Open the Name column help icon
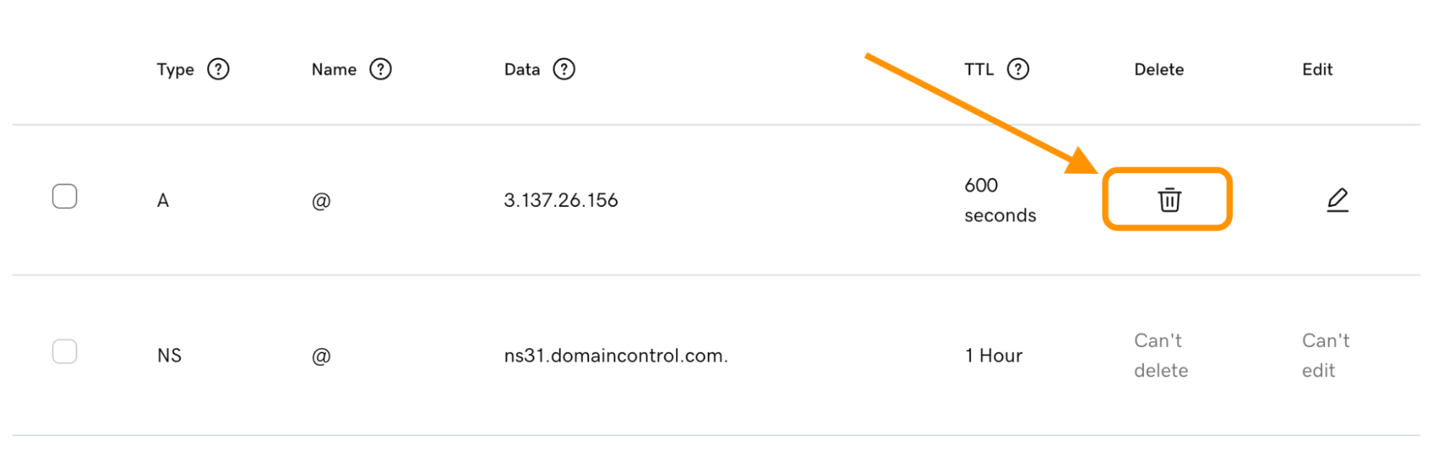This screenshot has width=1438, height=461. tap(381, 70)
